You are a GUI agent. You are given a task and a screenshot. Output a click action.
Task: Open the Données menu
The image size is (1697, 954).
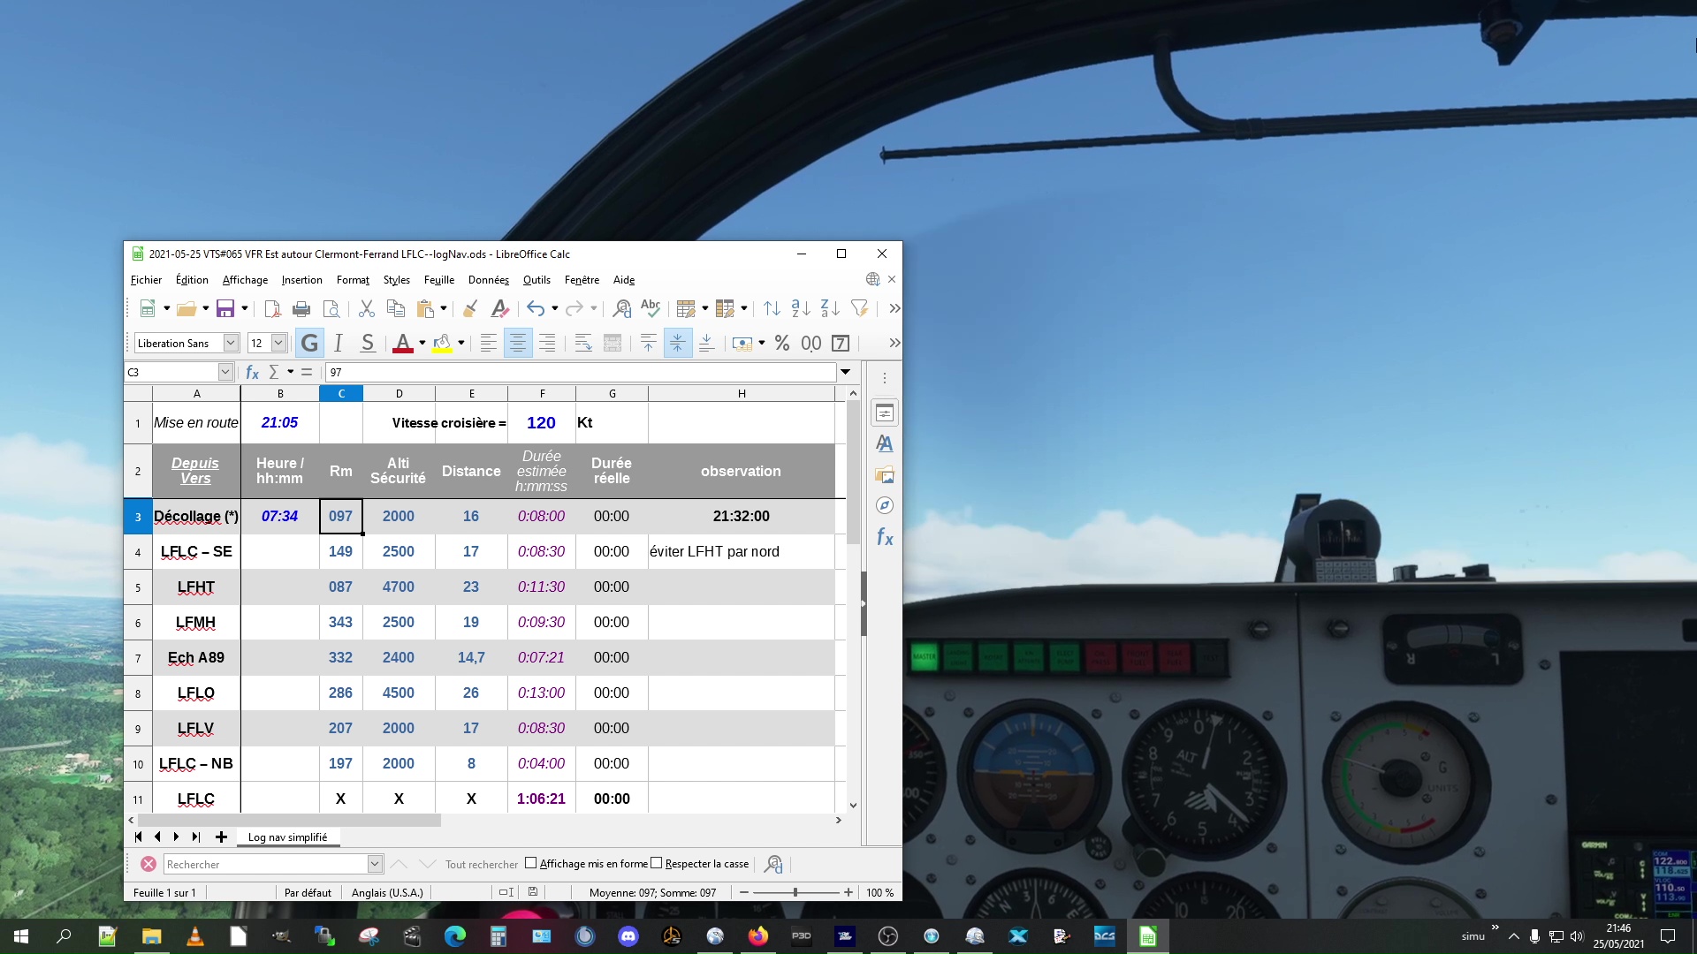click(x=488, y=280)
